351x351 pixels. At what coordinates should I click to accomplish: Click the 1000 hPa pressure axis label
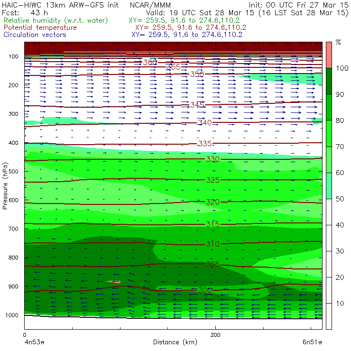12,315
